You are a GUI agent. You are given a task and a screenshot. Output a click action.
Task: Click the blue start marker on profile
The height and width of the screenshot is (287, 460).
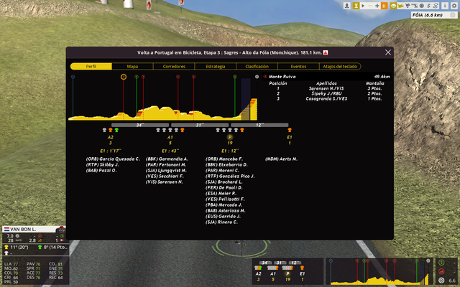point(73,77)
